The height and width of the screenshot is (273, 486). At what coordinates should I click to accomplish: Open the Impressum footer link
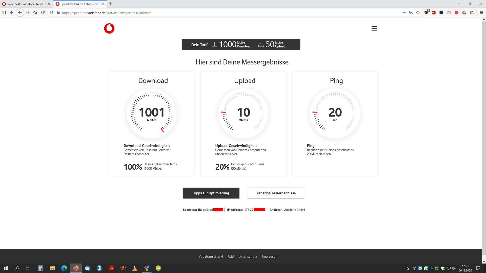[x=270, y=256]
